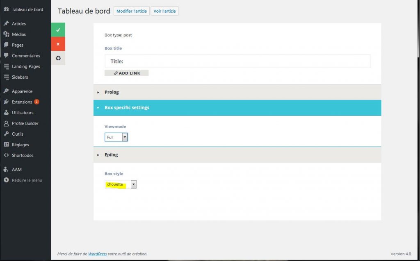
Task: Click the Sidebars icon
Action: (6, 77)
